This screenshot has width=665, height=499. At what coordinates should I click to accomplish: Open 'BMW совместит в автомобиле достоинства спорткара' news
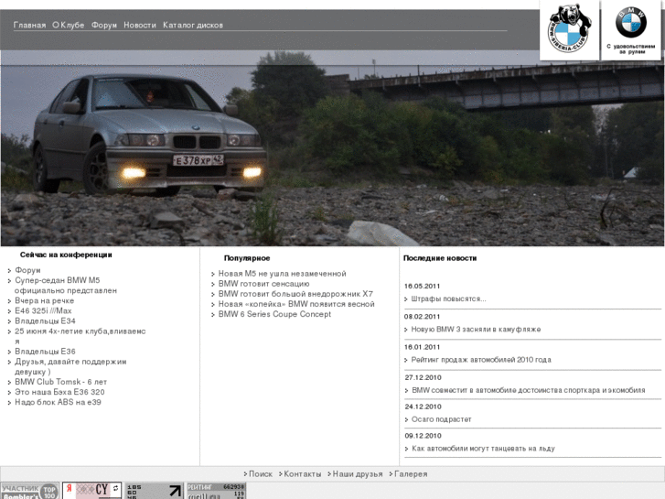coord(529,390)
